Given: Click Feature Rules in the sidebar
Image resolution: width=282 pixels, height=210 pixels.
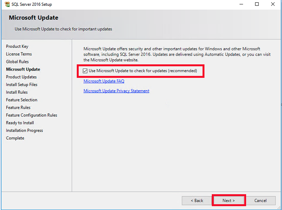Looking at the screenshot, I should [x=18, y=108].
